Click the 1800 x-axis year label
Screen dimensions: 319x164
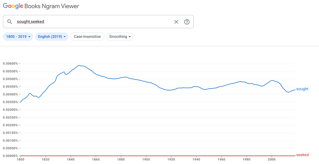point(20,160)
